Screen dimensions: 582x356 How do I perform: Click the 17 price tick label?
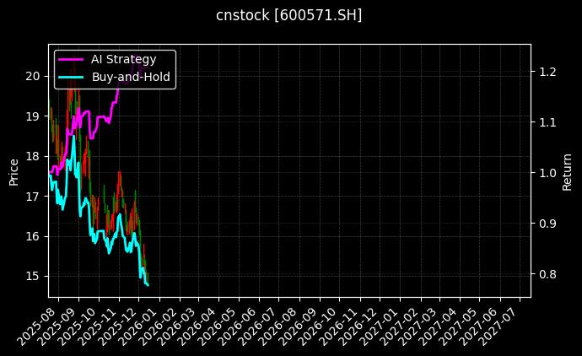point(33,196)
